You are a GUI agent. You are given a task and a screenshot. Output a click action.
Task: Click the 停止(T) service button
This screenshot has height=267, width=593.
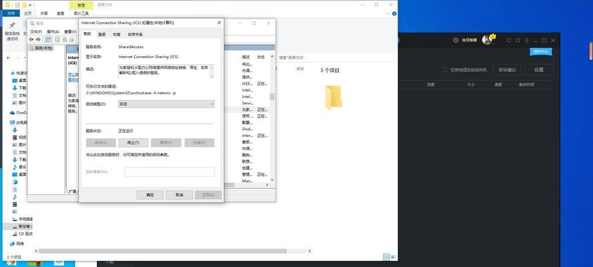click(133, 143)
